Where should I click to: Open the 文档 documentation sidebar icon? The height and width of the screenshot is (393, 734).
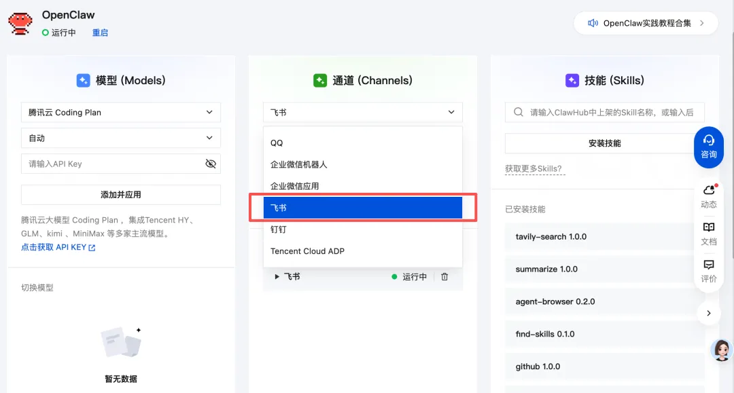point(709,234)
